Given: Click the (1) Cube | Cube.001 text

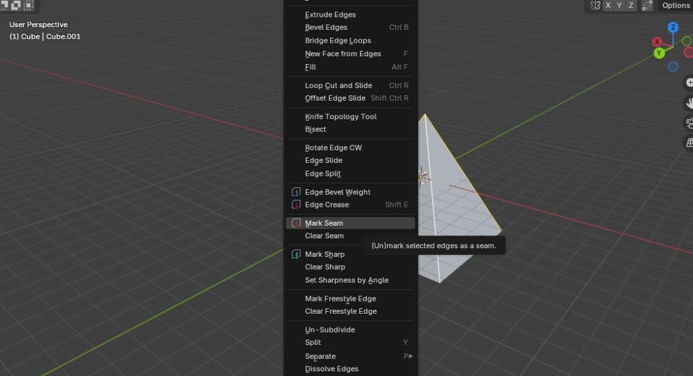Looking at the screenshot, I should 45,37.
